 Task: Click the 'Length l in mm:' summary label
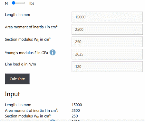click(x=18, y=105)
